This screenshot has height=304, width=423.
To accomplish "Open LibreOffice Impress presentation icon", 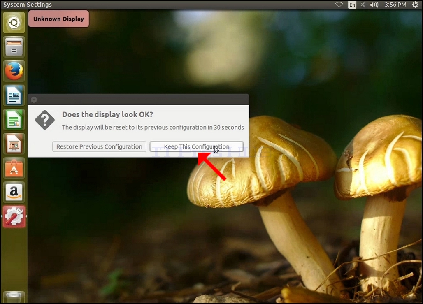I will [14, 144].
